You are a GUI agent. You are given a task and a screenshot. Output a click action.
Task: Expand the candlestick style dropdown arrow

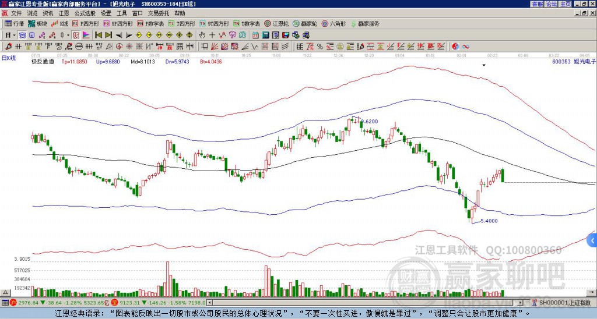68,36
